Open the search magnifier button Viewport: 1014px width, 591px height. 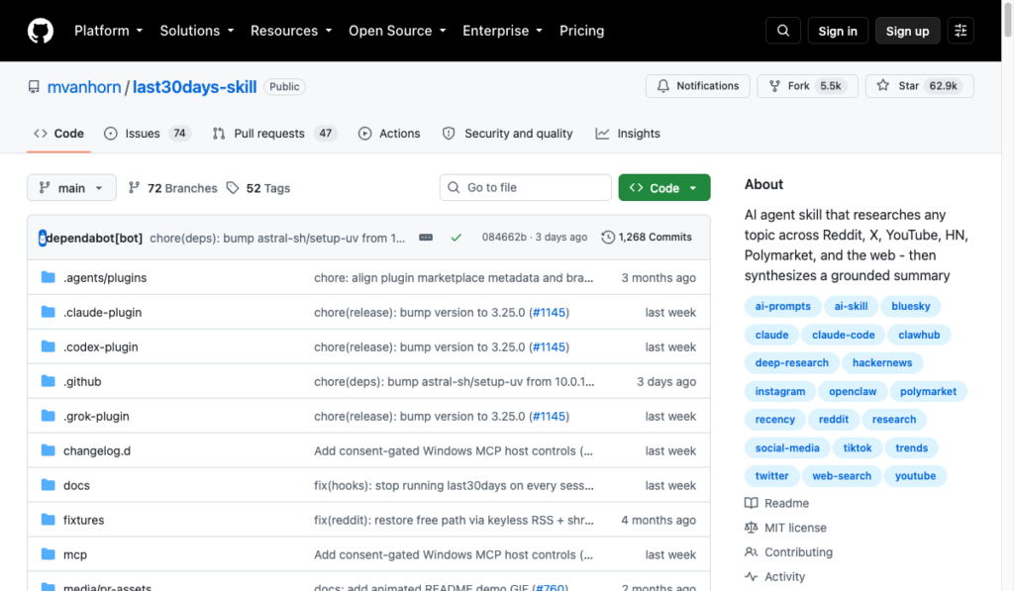[782, 31]
